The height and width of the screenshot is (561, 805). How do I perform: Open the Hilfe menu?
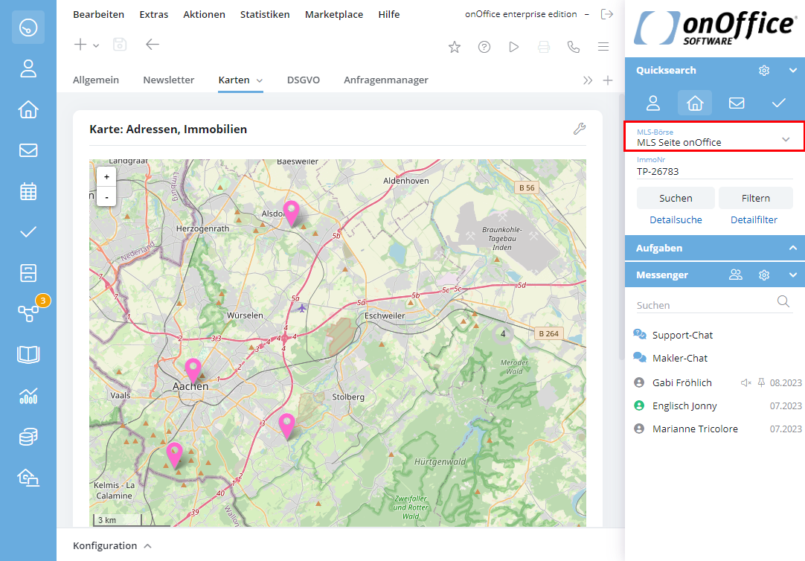(388, 14)
